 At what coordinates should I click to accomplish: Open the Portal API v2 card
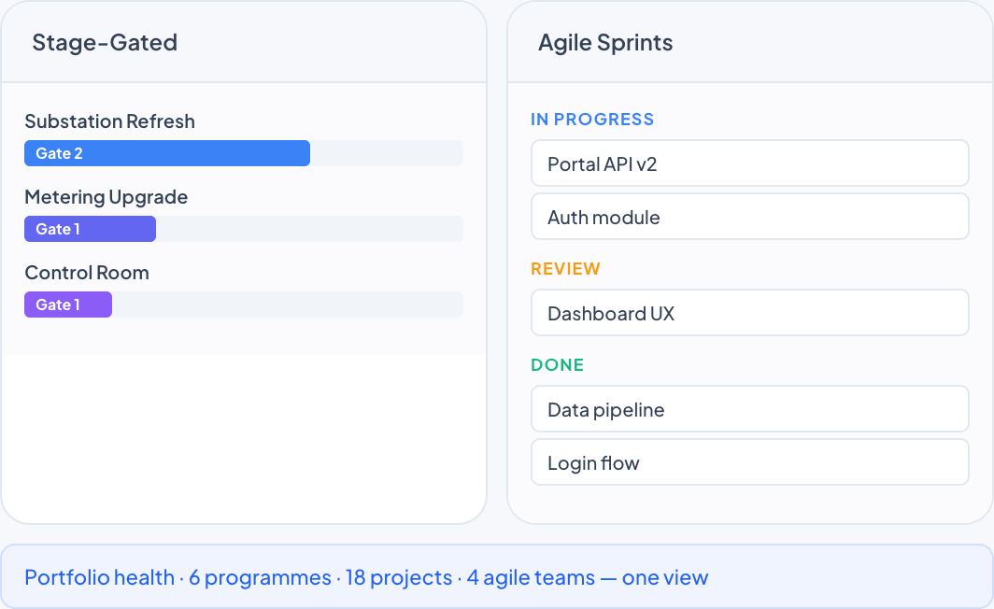750,163
